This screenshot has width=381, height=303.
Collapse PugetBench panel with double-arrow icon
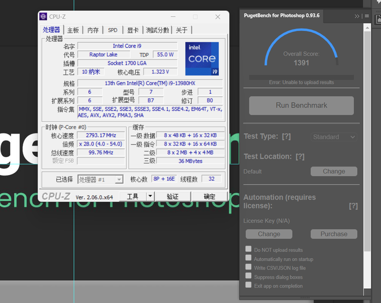coord(357,16)
